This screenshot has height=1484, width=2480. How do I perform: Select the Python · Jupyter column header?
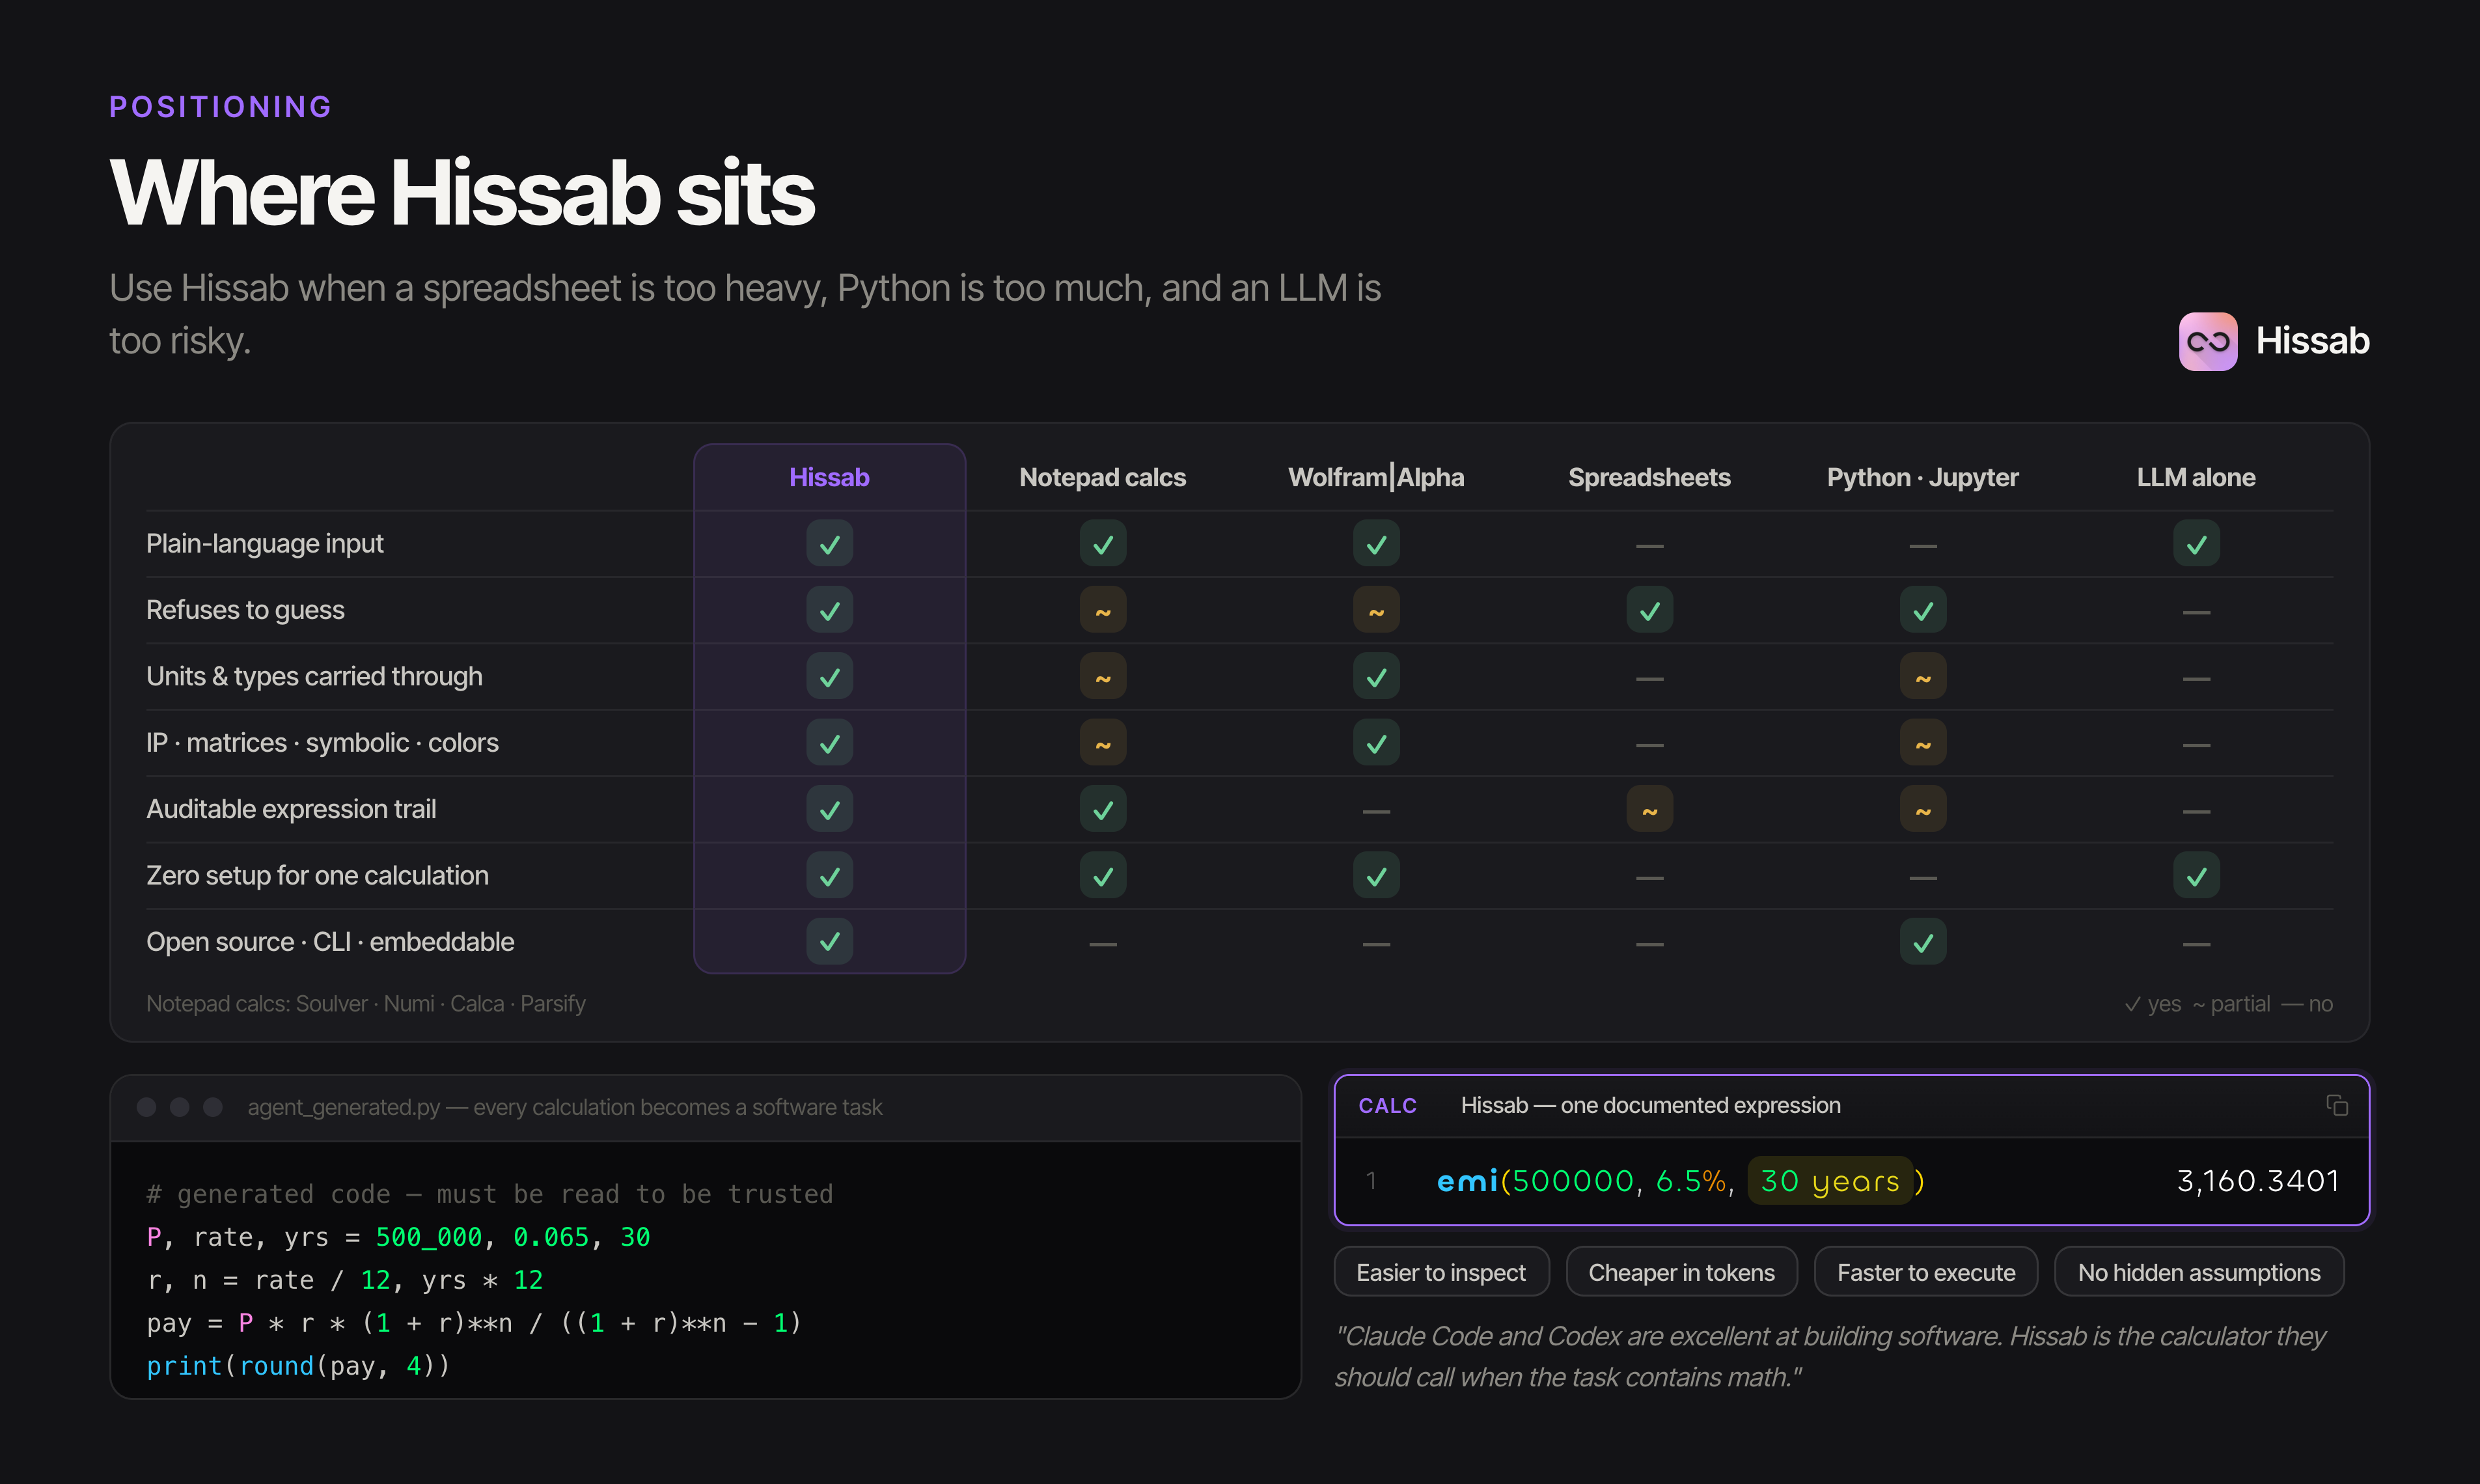click(1923, 477)
